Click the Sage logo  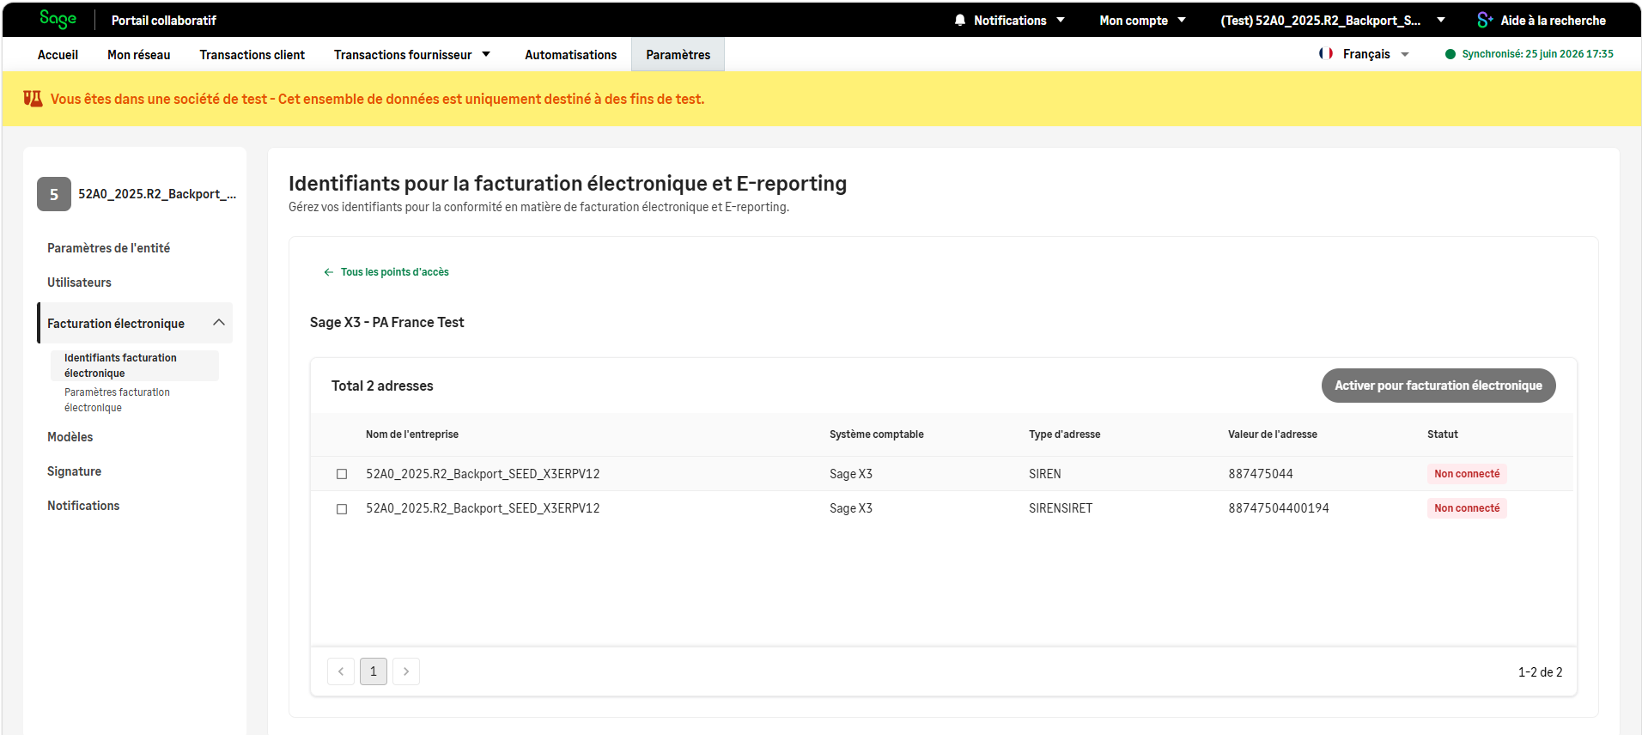pos(58,19)
